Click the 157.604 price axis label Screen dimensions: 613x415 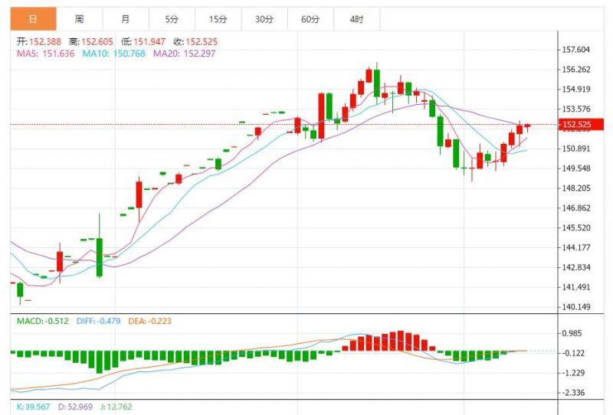click(575, 50)
